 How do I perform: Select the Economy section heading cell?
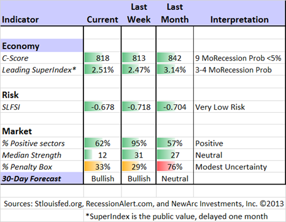42,45
